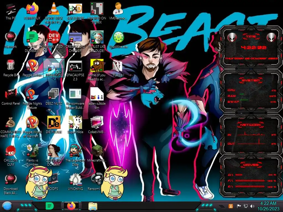Select the CREDIT CARD CHECKER shortcut
The height and width of the screenshot is (212, 283).
coord(75,42)
